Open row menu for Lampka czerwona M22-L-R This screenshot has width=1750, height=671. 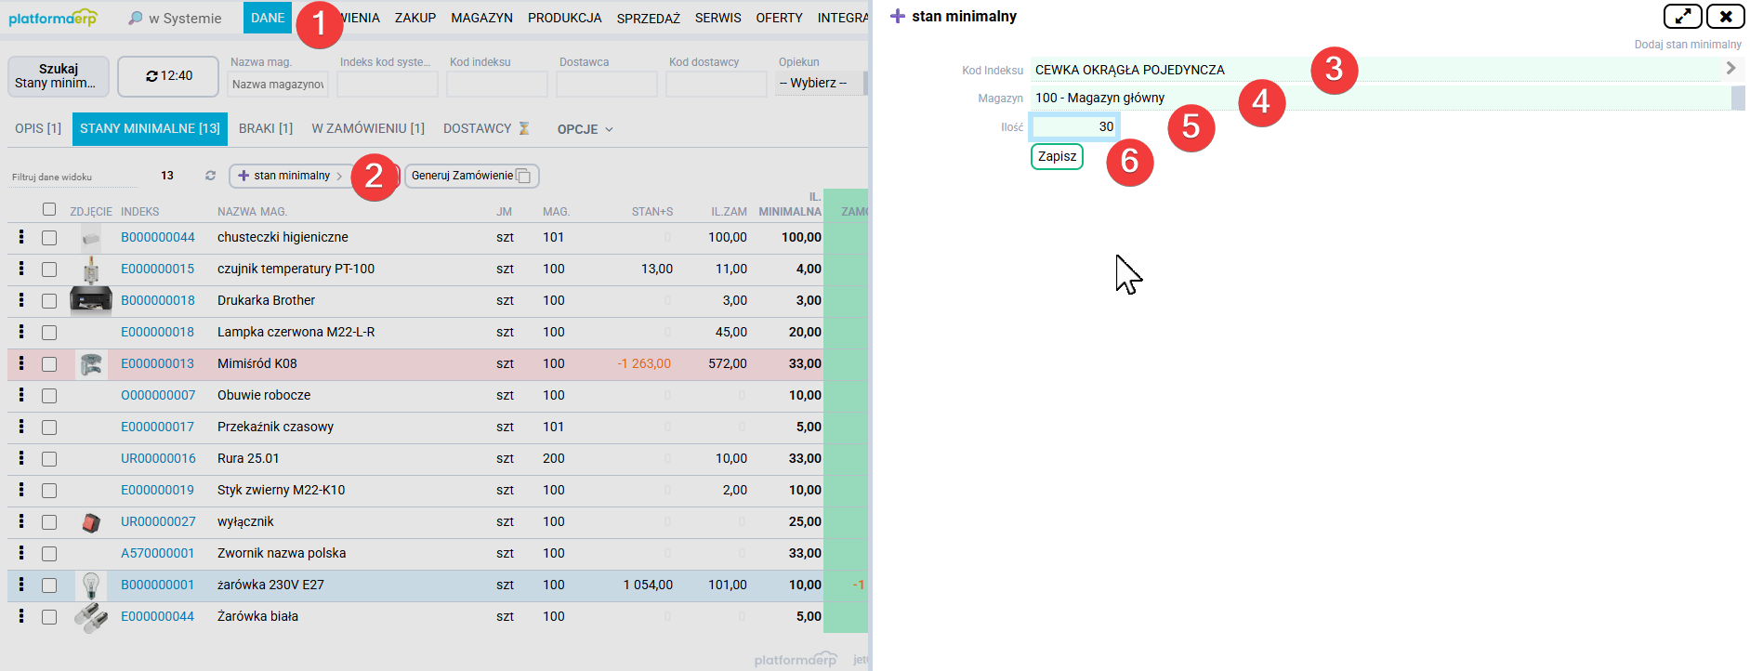pyautogui.click(x=21, y=332)
